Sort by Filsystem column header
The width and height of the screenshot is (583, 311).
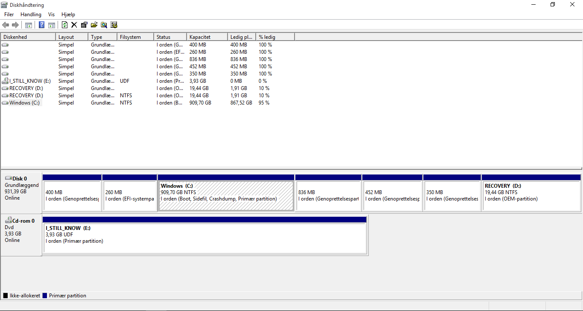(x=135, y=37)
